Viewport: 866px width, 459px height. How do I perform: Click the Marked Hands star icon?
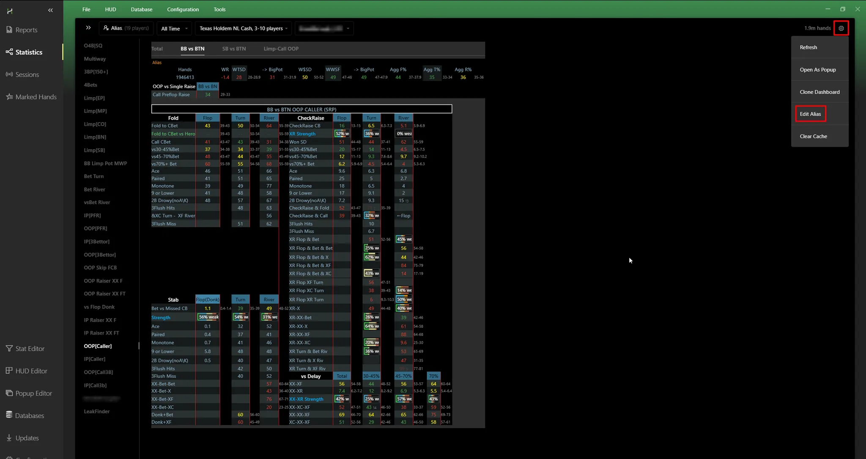click(x=9, y=97)
